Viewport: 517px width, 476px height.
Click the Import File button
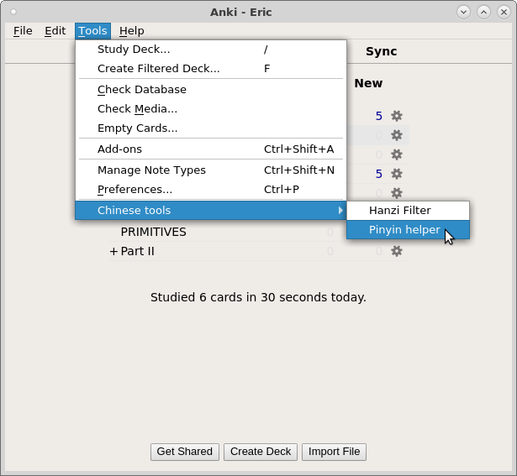334,452
